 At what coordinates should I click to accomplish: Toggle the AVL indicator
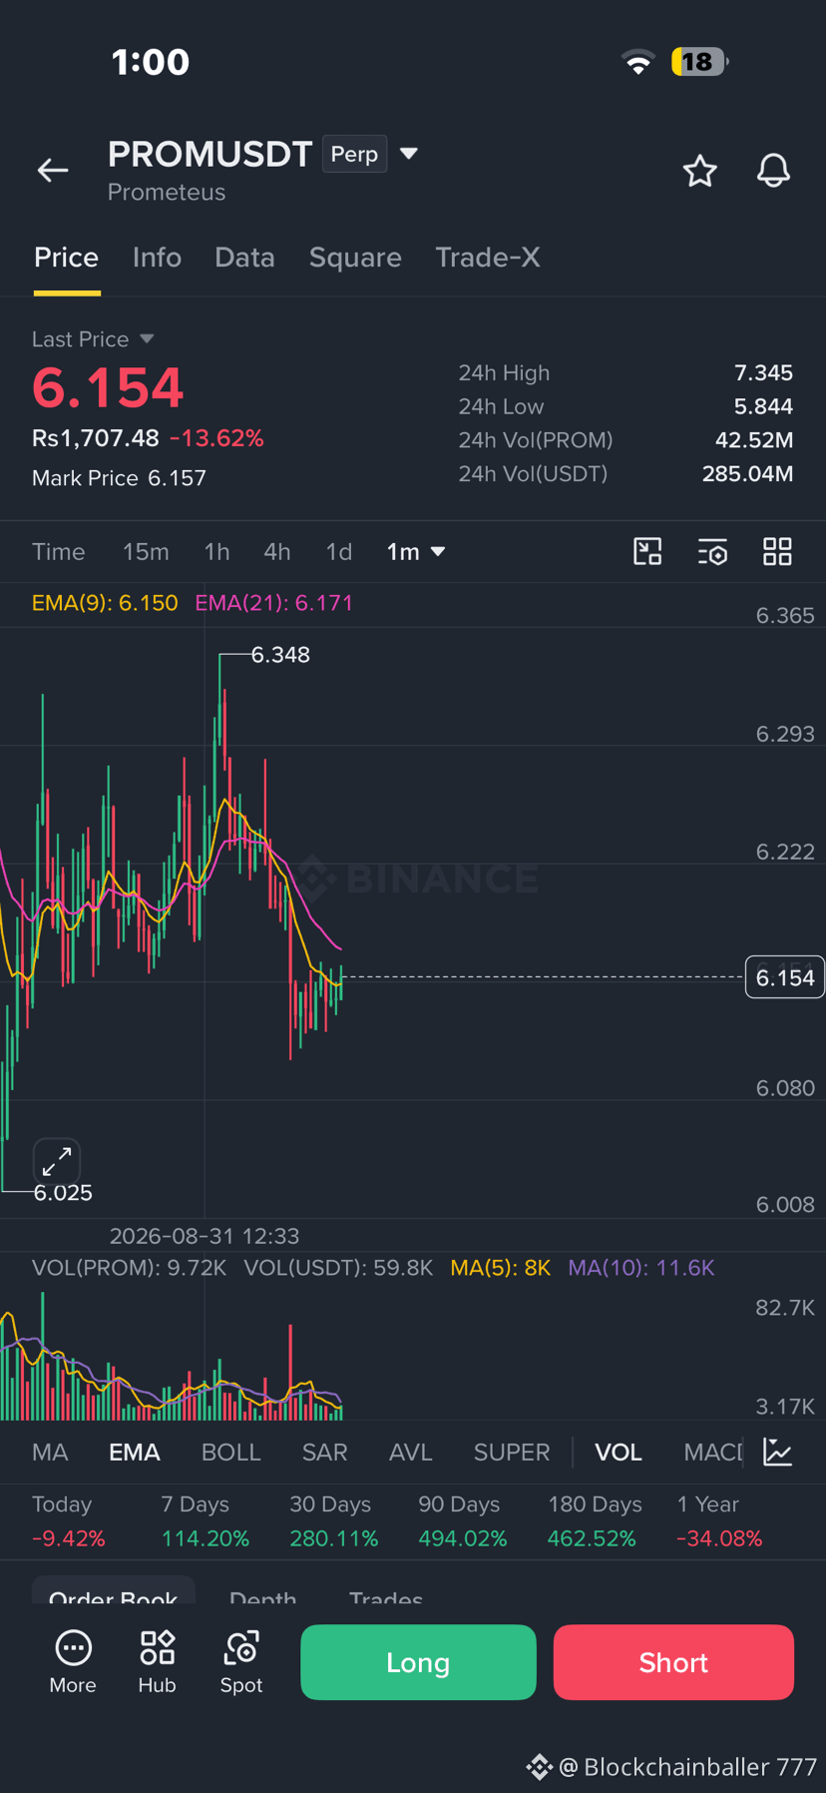coord(411,1453)
